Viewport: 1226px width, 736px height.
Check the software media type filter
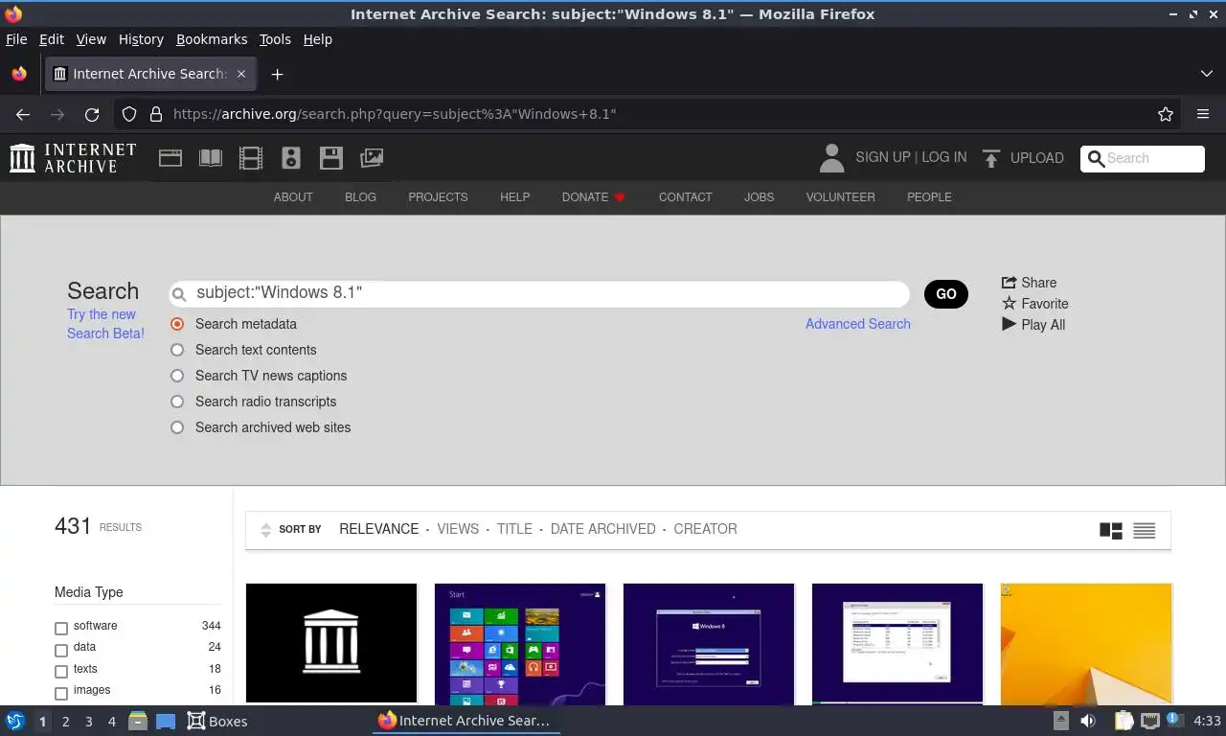[x=61, y=629]
